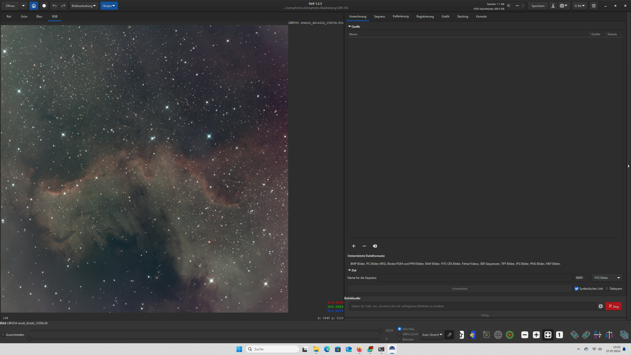
Task: Show the Grün channel tab
Action: pos(24,16)
